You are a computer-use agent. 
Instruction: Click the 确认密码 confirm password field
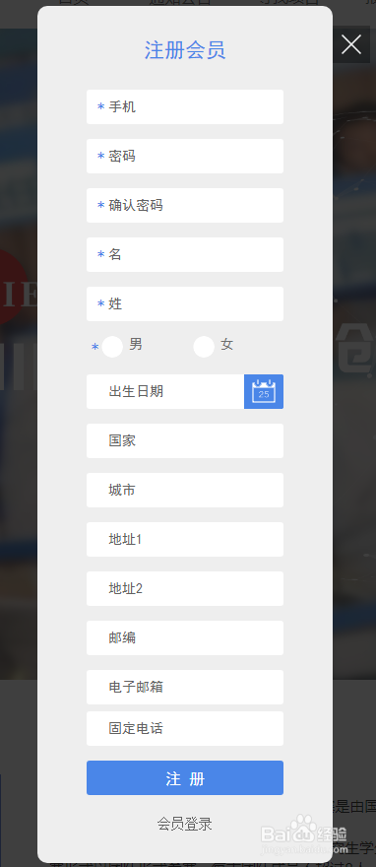click(185, 205)
